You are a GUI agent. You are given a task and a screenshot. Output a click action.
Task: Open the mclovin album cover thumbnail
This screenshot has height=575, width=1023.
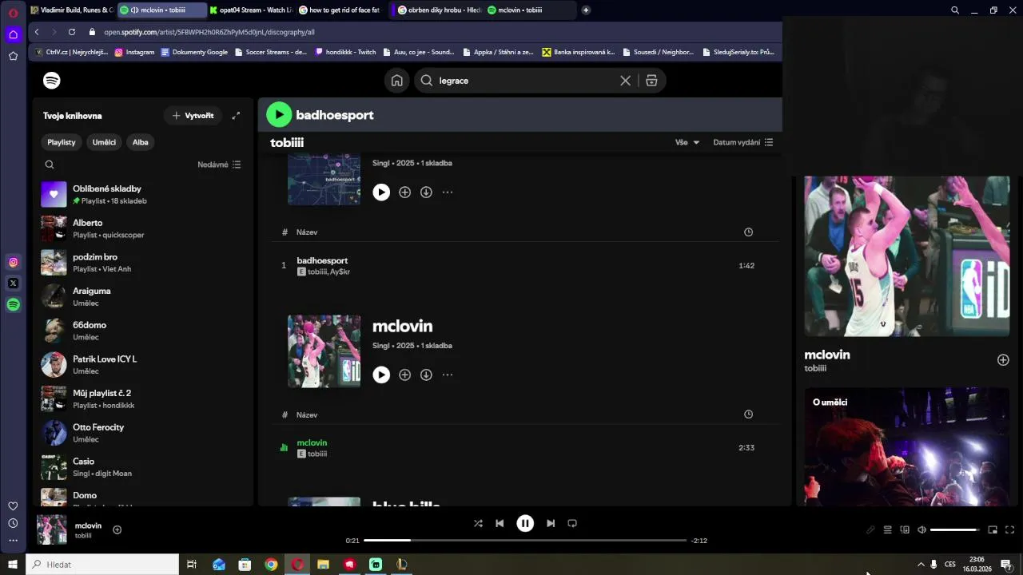324,351
